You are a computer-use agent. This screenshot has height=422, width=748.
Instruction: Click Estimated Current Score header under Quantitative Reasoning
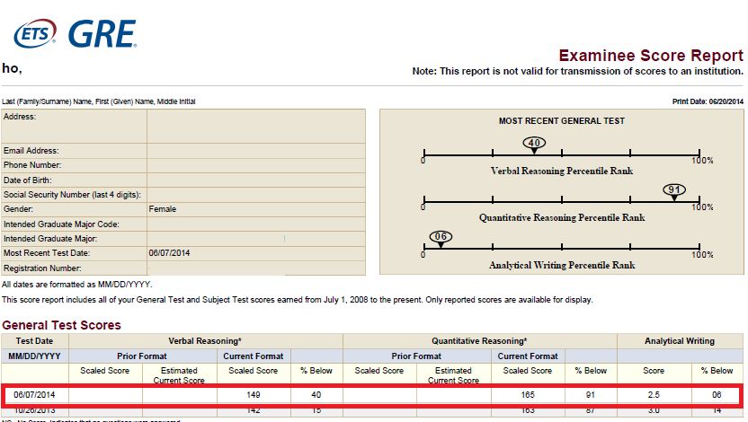click(453, 375)
